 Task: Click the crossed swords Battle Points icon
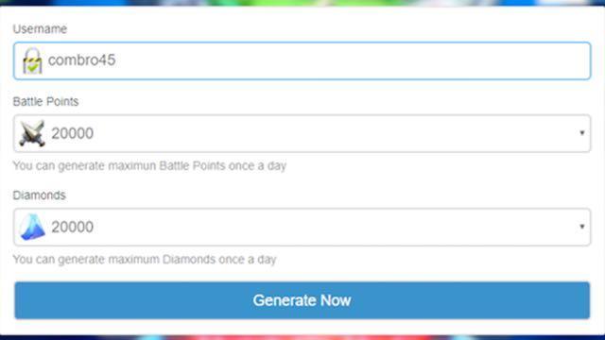click(x=32, y=133)
